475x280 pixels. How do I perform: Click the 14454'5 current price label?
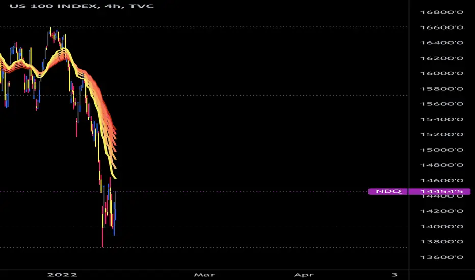pyautogui.click(x=439, y=191)
